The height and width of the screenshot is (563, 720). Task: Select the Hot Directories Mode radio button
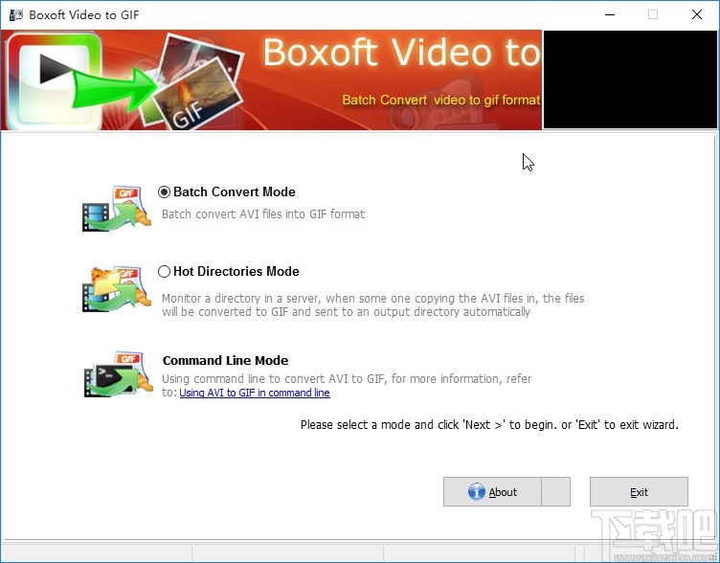[164, 271]
